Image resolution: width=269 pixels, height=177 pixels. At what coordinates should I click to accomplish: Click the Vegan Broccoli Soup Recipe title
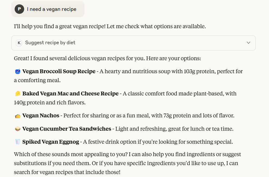tap(59, 72)
